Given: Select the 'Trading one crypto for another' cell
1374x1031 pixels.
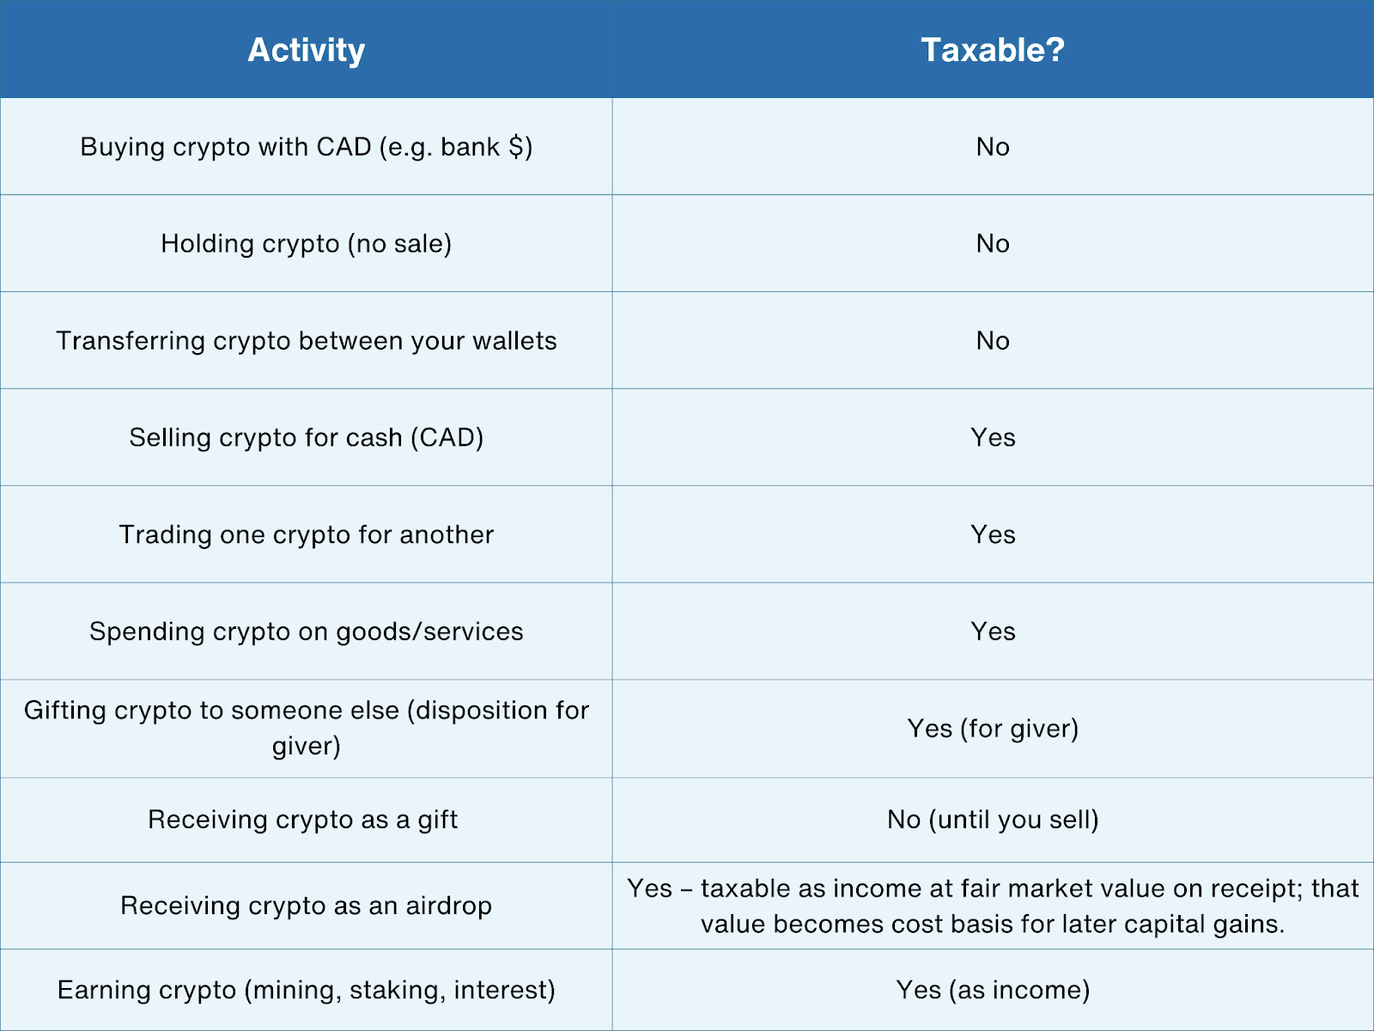Looking at the screenshot, I should point(306,535).
